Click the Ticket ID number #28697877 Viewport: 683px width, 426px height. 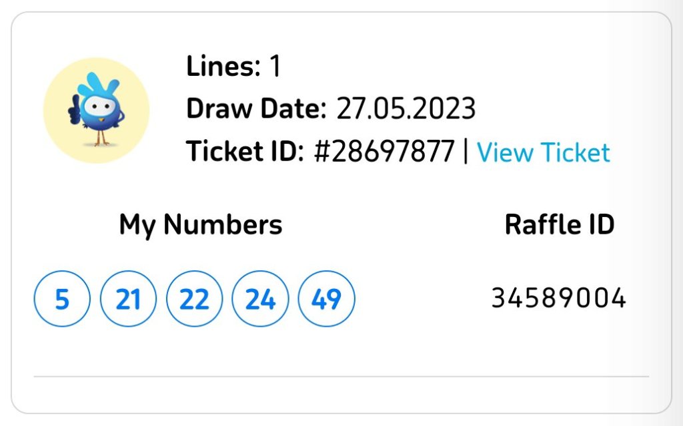tap(384, 152)
